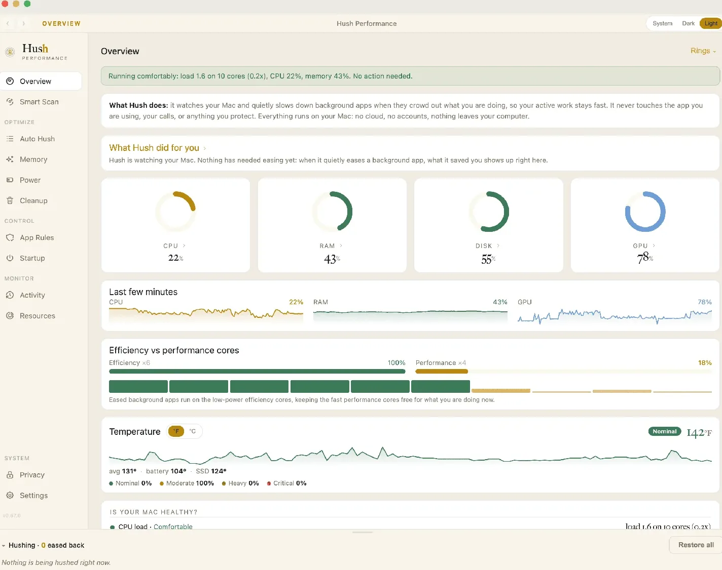This screenshot has height=570, width=722.
Task: Click the SSD 124° reading
Action: [211, 471]
